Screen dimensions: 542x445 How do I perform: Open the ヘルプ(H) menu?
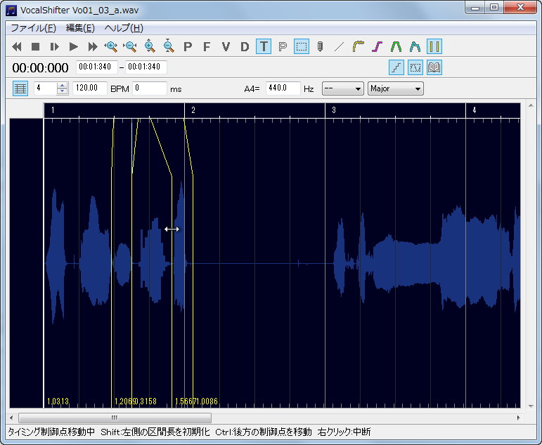(x=124, y=28)
